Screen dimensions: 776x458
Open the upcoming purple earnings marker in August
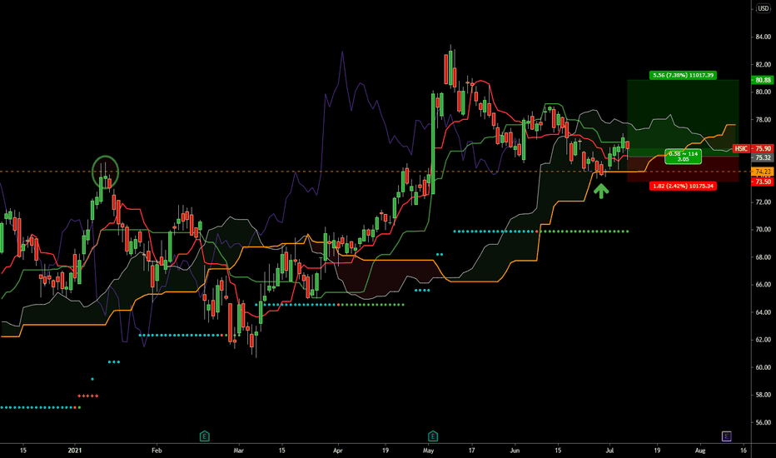(727, 436)
